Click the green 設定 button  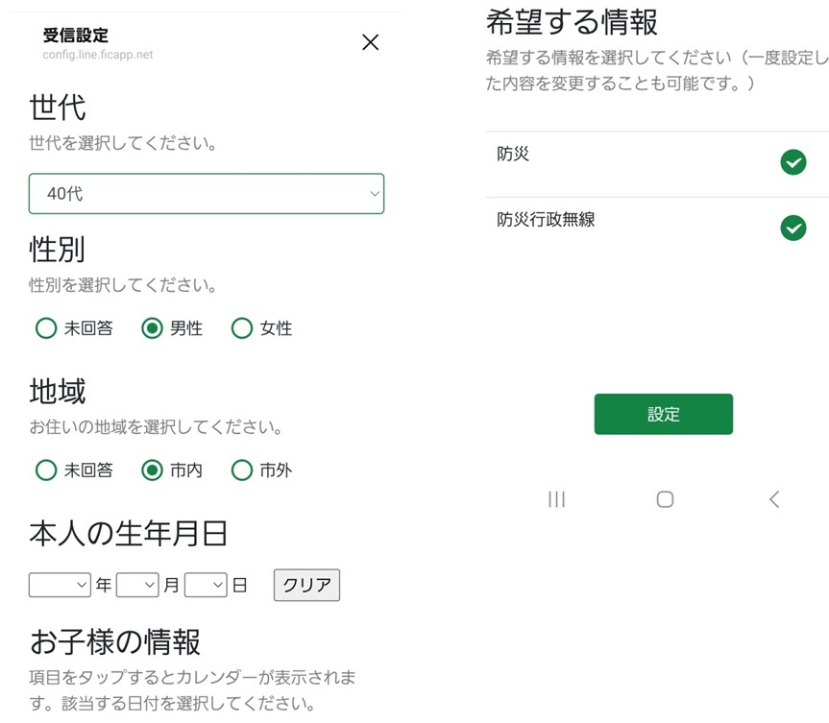pos(664,414)
